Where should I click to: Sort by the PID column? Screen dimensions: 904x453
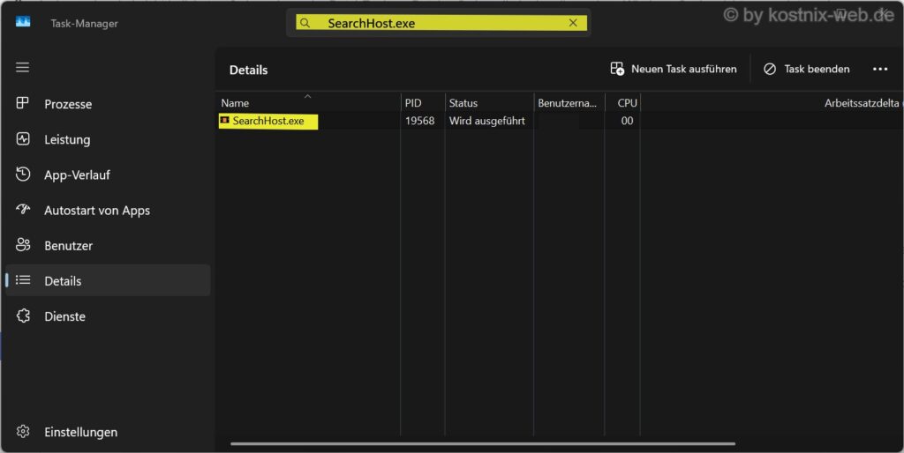(x=423, y=103)
